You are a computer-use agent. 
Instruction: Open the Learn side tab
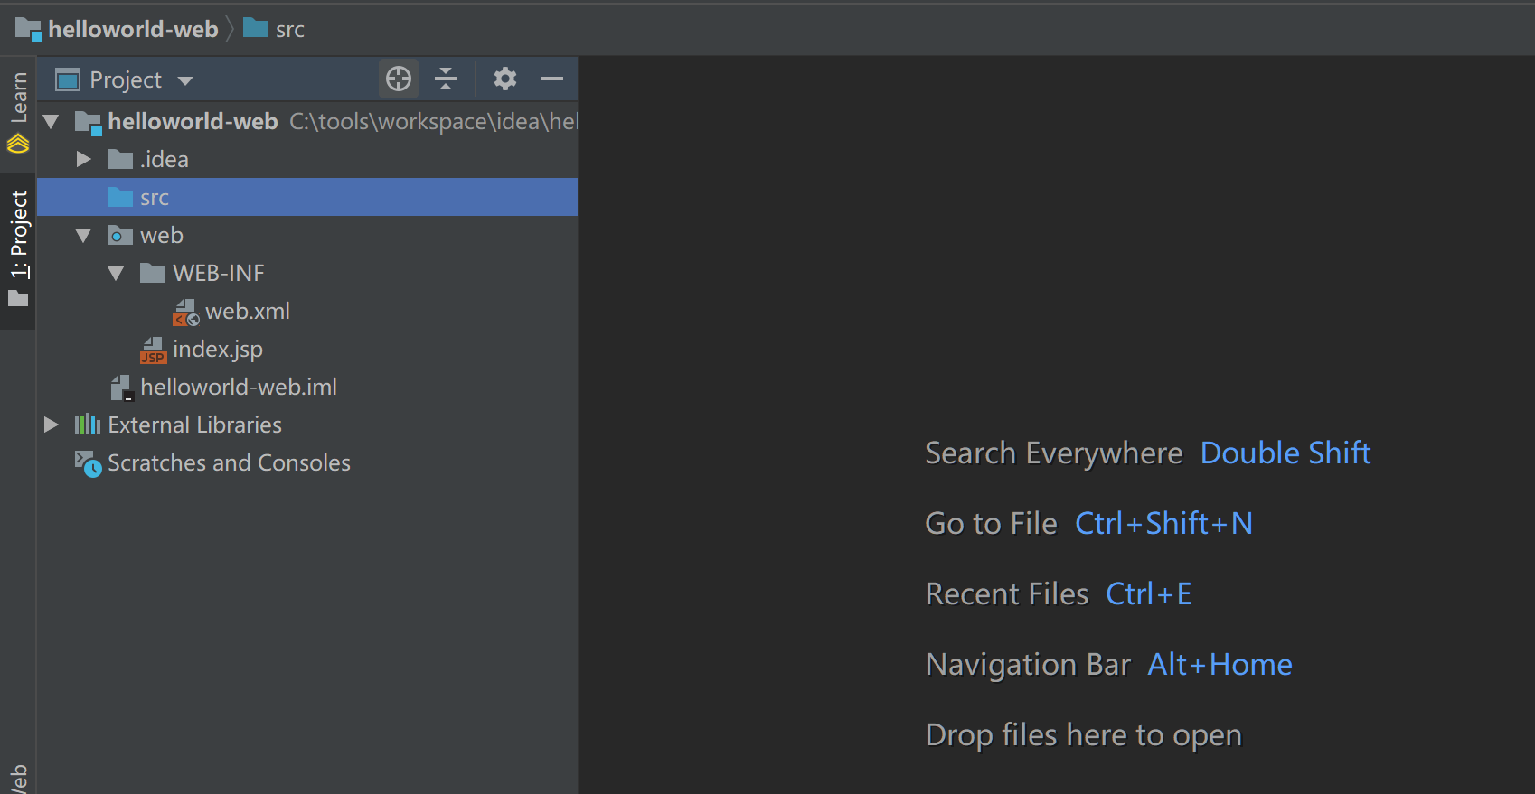click(x=18, y=113)
